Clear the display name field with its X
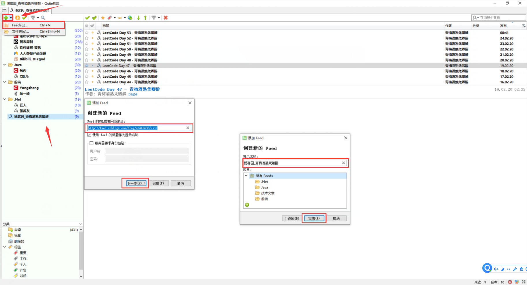This screenshot has height=285, width=527. (x=343, y=163)
